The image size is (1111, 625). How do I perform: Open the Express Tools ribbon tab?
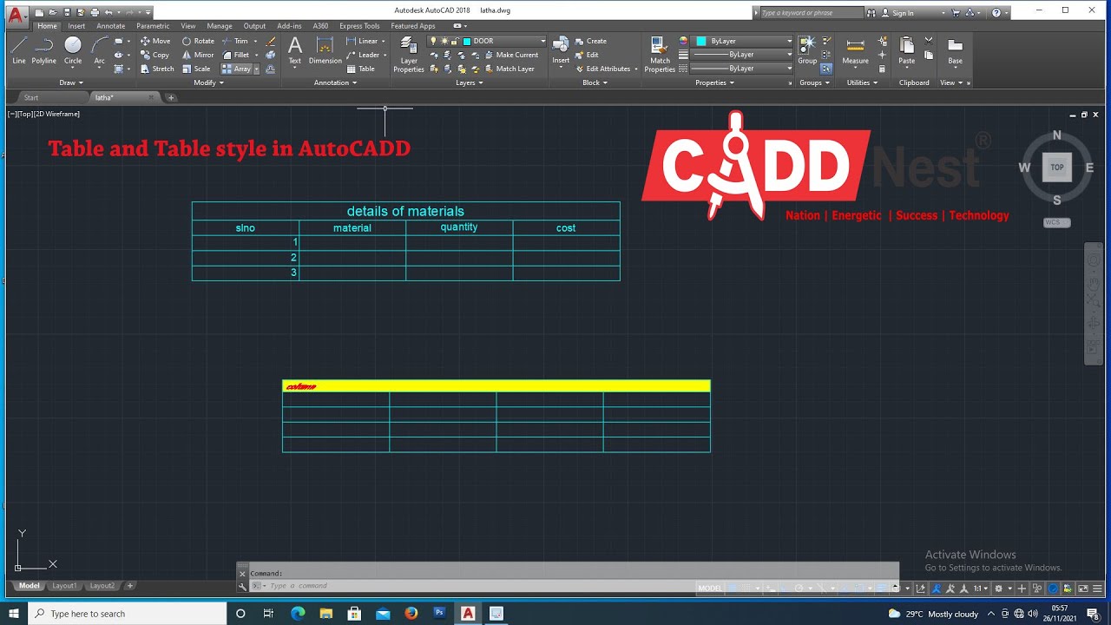click(x=359, y=26)
